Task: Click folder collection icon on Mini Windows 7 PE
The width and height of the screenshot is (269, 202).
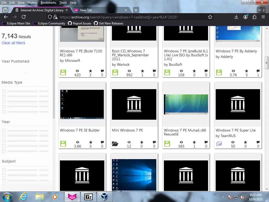Action: (x=115, y=144)
